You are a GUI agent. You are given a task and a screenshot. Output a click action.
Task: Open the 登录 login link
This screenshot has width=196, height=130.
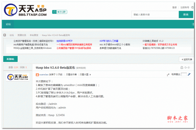point(174,7)
